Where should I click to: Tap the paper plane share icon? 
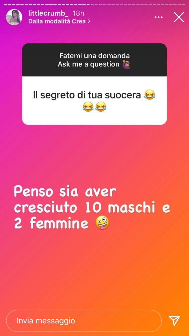click(174, 321)
